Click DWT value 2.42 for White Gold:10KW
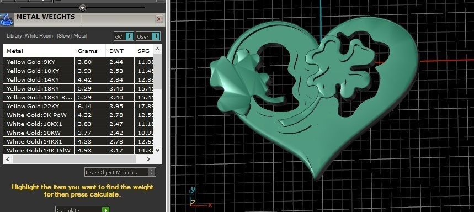The image size is (474, 212). tap(116, 132)
